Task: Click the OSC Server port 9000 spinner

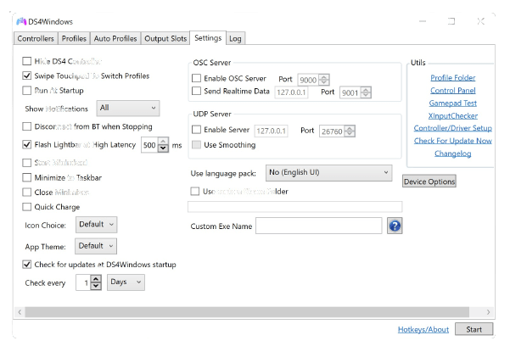Action: pos(324,80)
